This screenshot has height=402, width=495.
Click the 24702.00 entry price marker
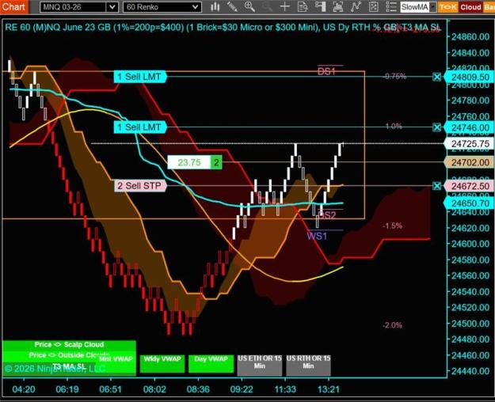pyautogui.click(x=470, y=162)
